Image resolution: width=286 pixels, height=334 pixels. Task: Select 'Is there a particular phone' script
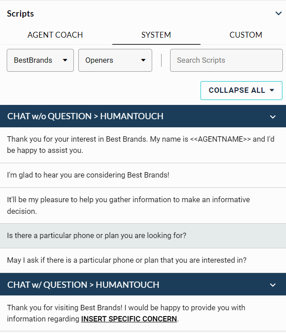[97, 235]
